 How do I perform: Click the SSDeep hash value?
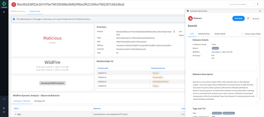(144, 46)
